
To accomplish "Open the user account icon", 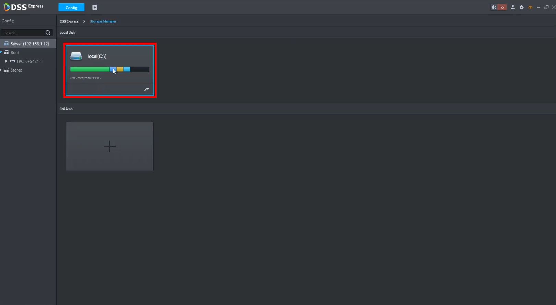I will 513,7.
